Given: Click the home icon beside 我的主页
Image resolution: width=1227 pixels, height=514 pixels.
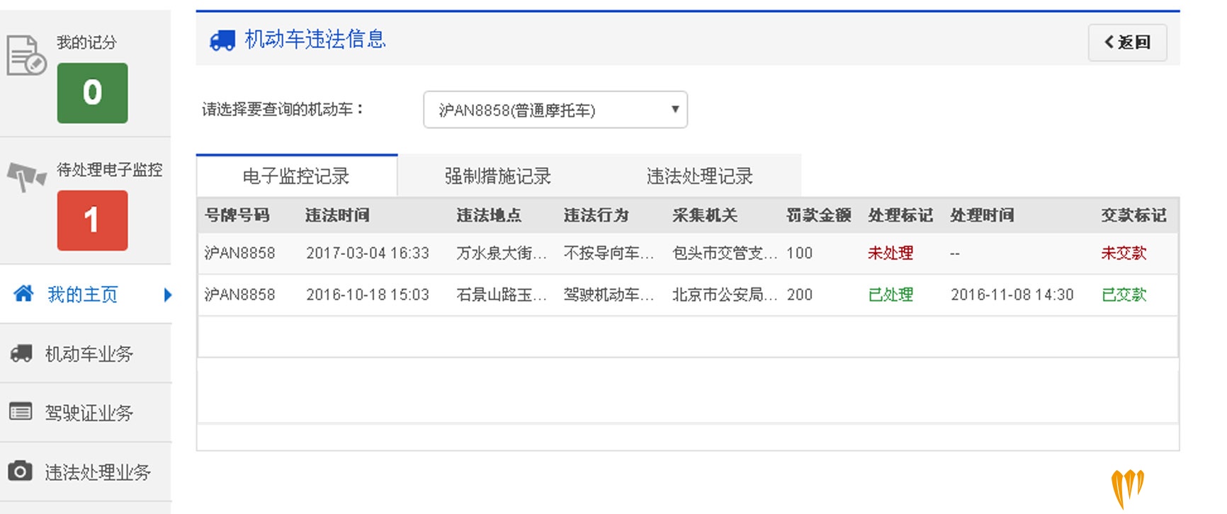Looking at the screenshot, I should pyautogui.click(x=23, y=293).
